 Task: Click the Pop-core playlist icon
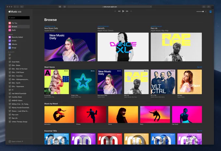tap(10, 115)
